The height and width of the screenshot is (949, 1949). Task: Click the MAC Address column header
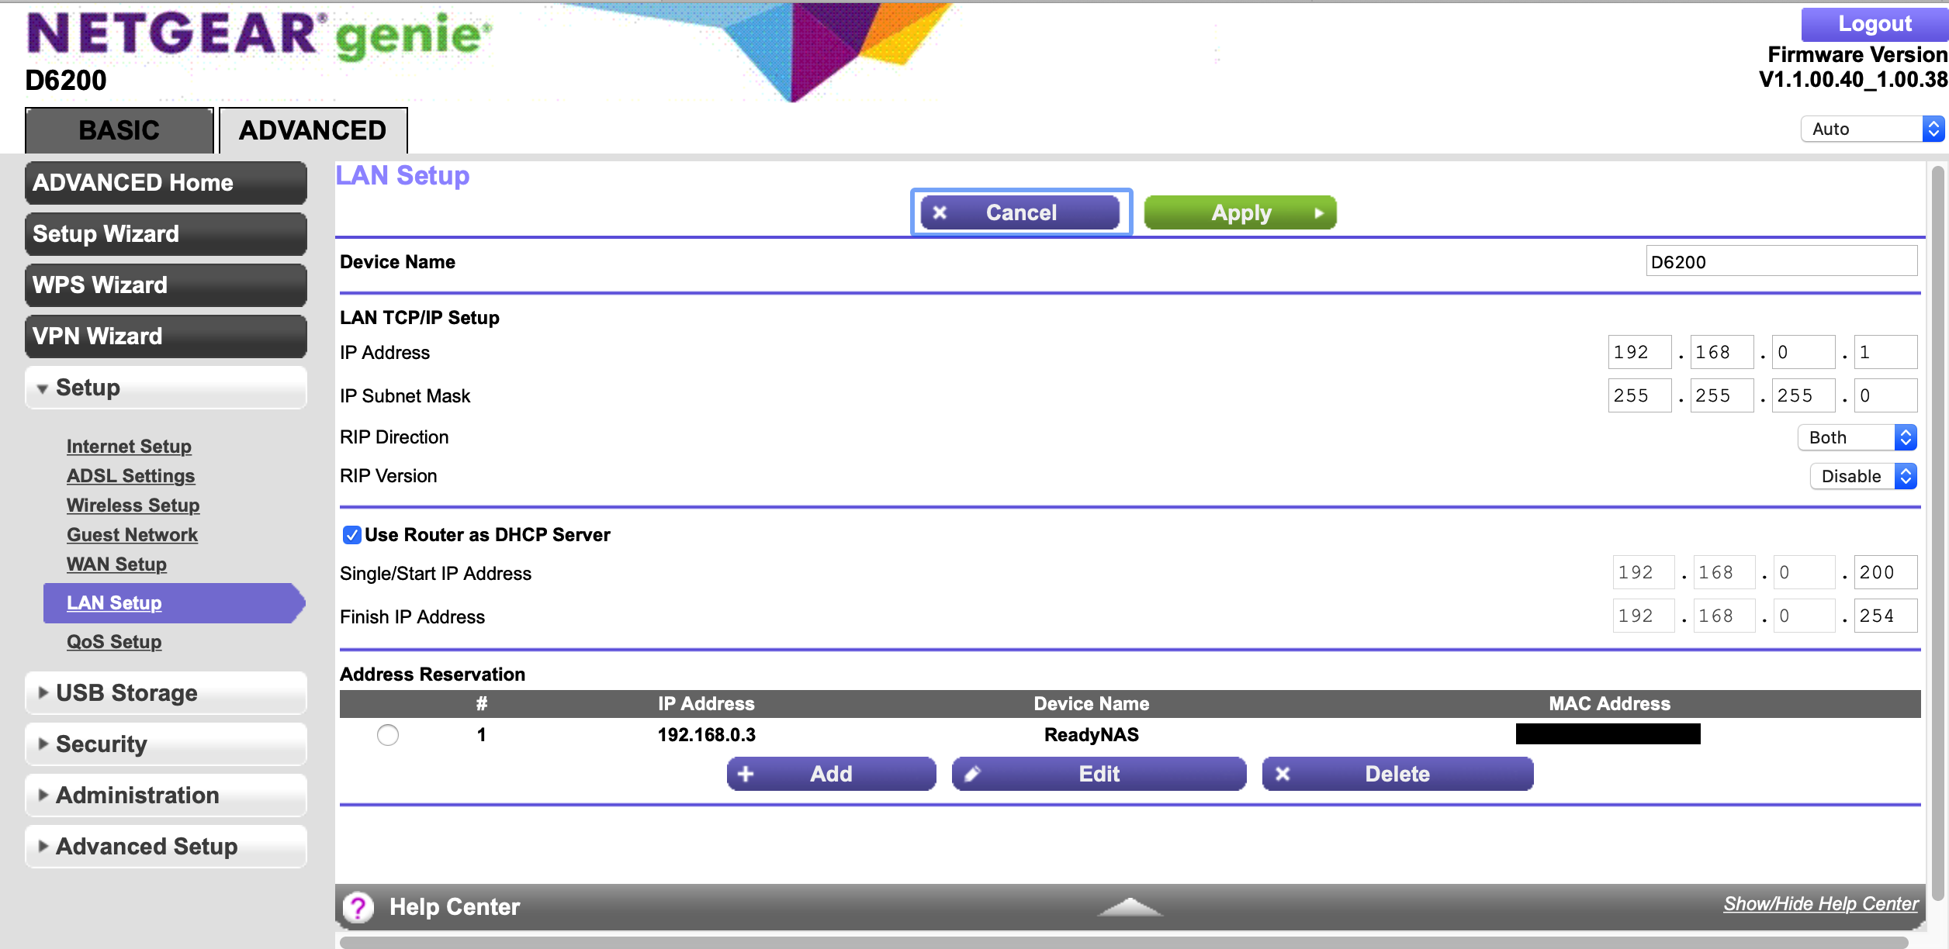click(x=1609, y=703)
